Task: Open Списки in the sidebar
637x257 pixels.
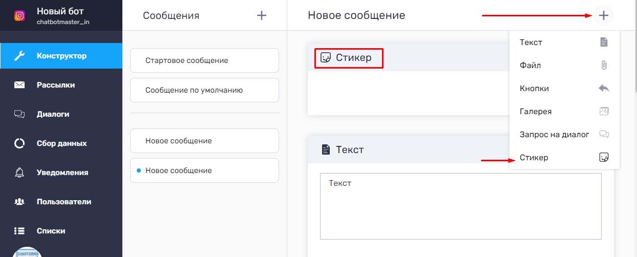Action: pos(51,231)
